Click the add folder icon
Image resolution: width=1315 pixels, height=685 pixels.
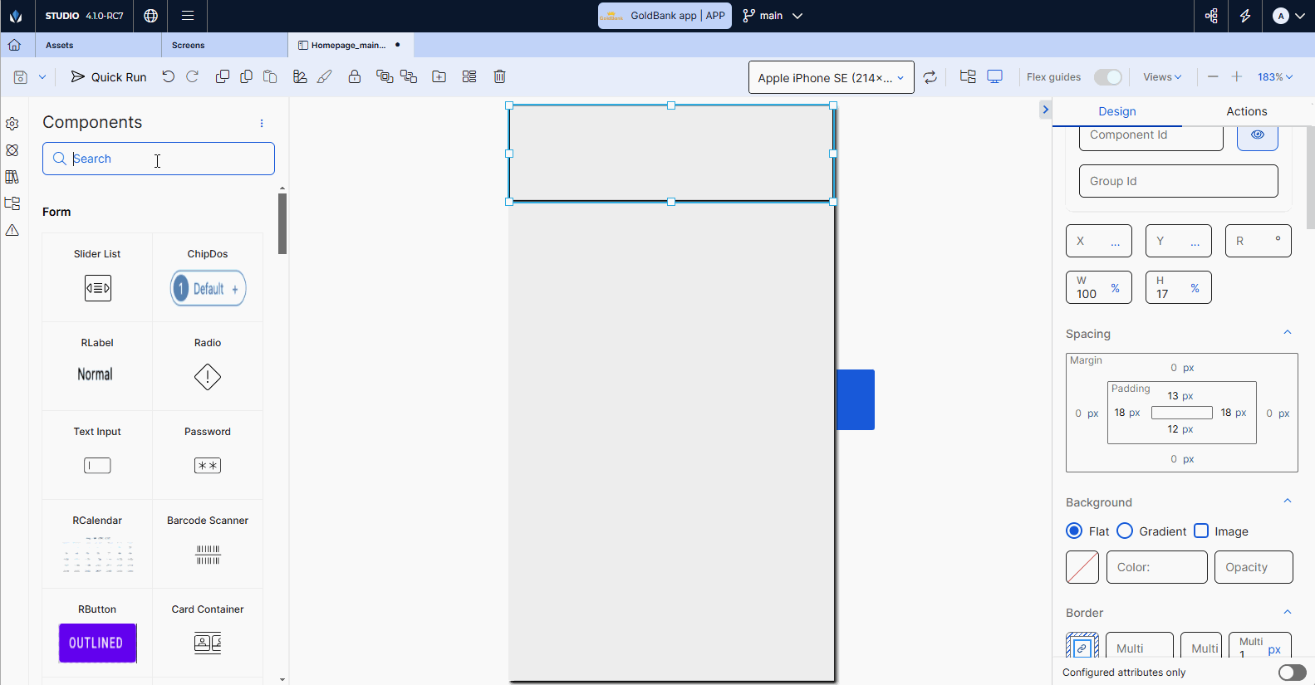click(x=439, y=76)
